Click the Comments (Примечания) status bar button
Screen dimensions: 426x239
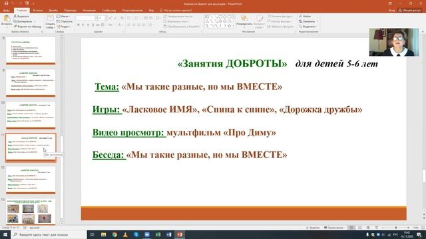point(333,228)
